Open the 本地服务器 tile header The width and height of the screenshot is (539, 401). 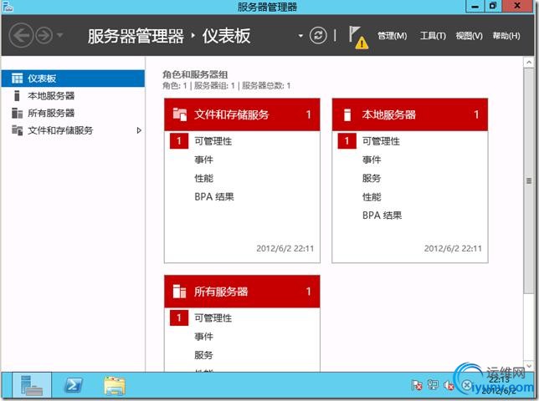click(x=410, y=114)
